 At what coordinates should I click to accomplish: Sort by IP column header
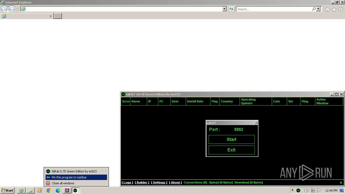(x=153, y=101)
